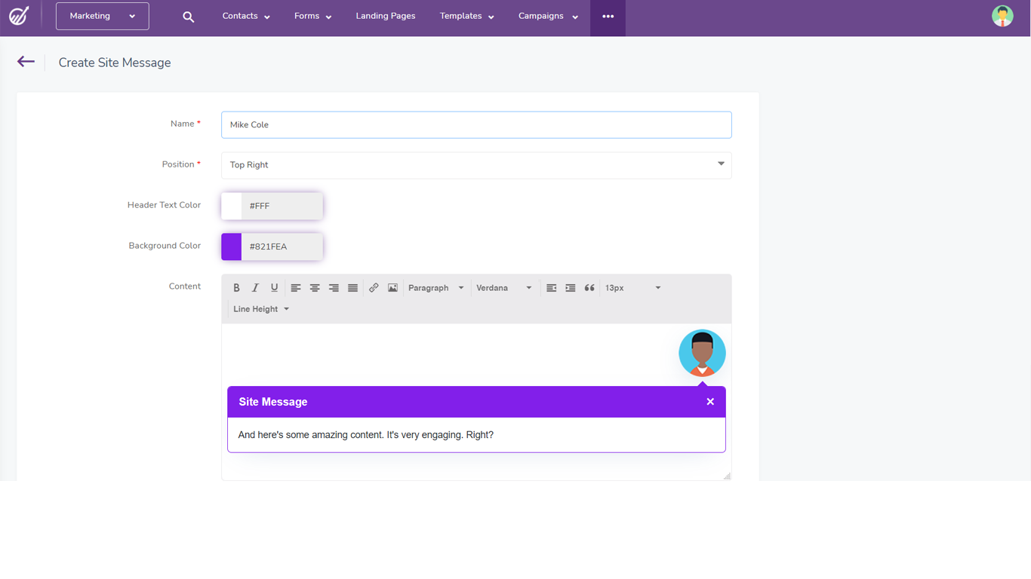Viewport: 1031px width, 579px height.
Task: Open the Line Height dropdown
Action: [260, 308]
